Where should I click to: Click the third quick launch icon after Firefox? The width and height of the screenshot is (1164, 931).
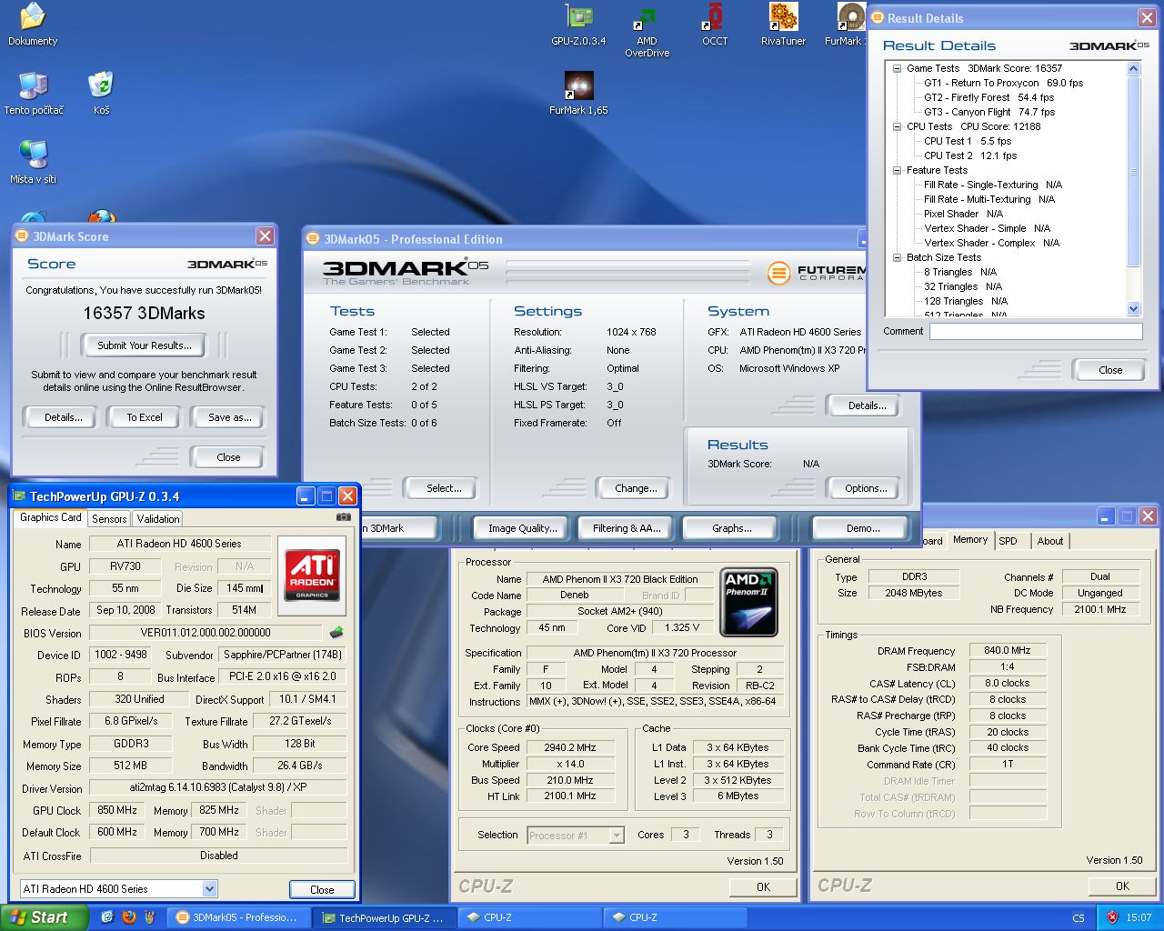point(150,917)
